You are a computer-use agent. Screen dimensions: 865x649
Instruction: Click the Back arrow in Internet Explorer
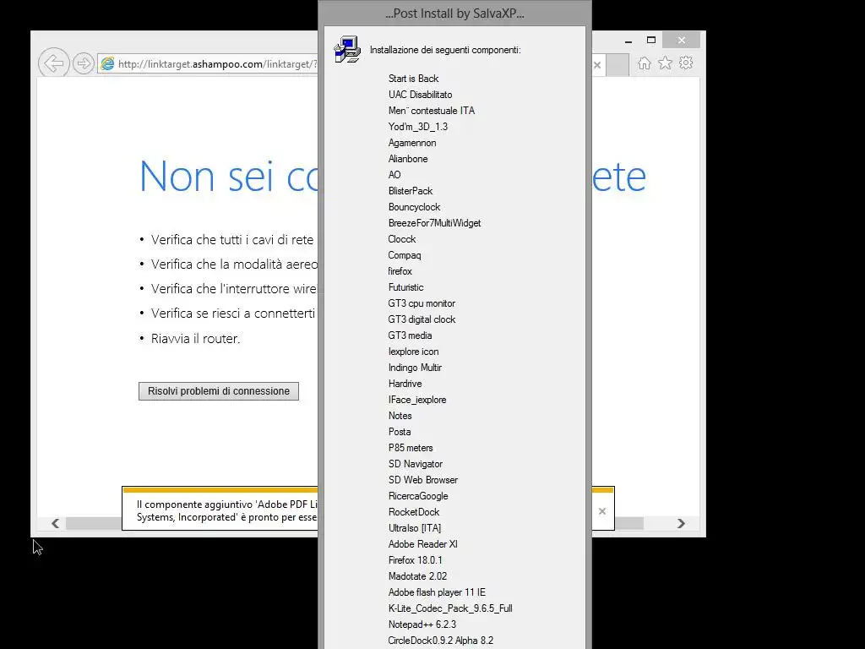[53, 63]
